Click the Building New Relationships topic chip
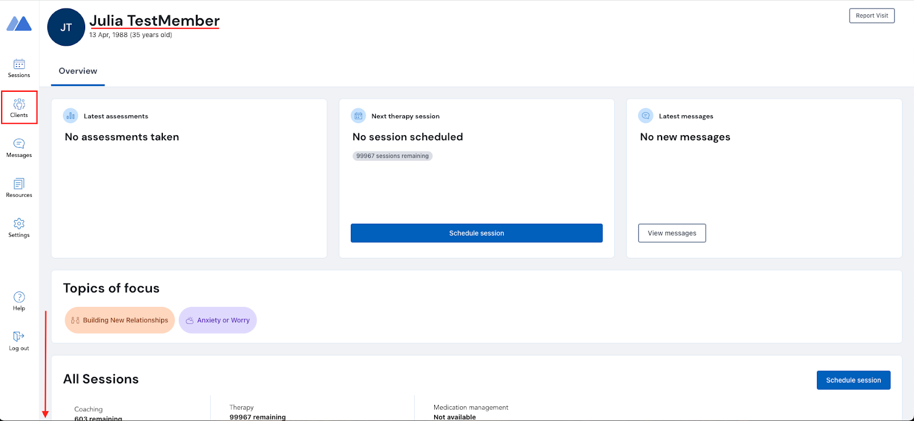The image size is (914, 421). pyautogui.click(x=120, y=321)
